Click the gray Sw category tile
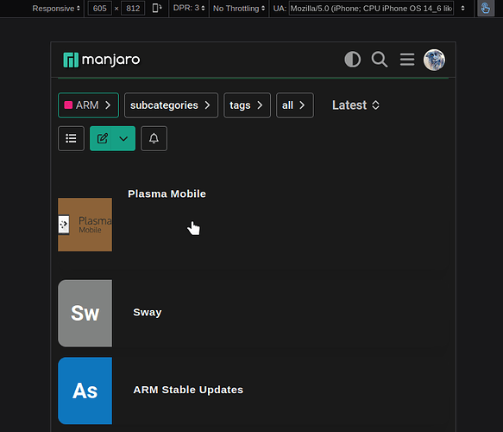503x432 pixels. tap(85, 313)
